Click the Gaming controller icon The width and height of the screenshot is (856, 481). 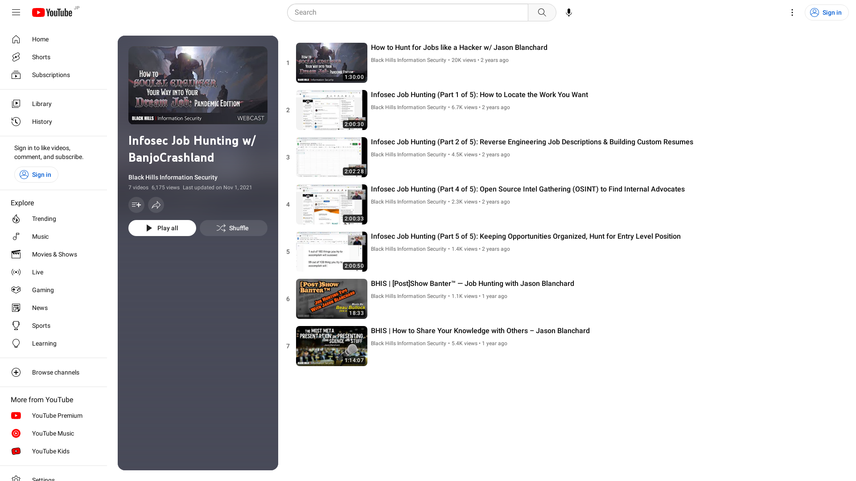16,290
